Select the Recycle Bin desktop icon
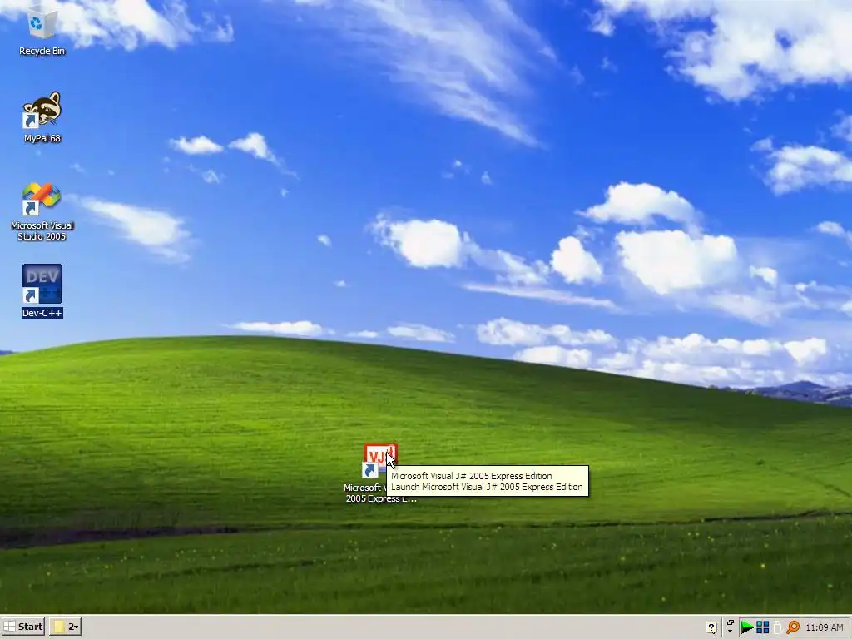This screenshot has width=852, height=639. [42, 24]
